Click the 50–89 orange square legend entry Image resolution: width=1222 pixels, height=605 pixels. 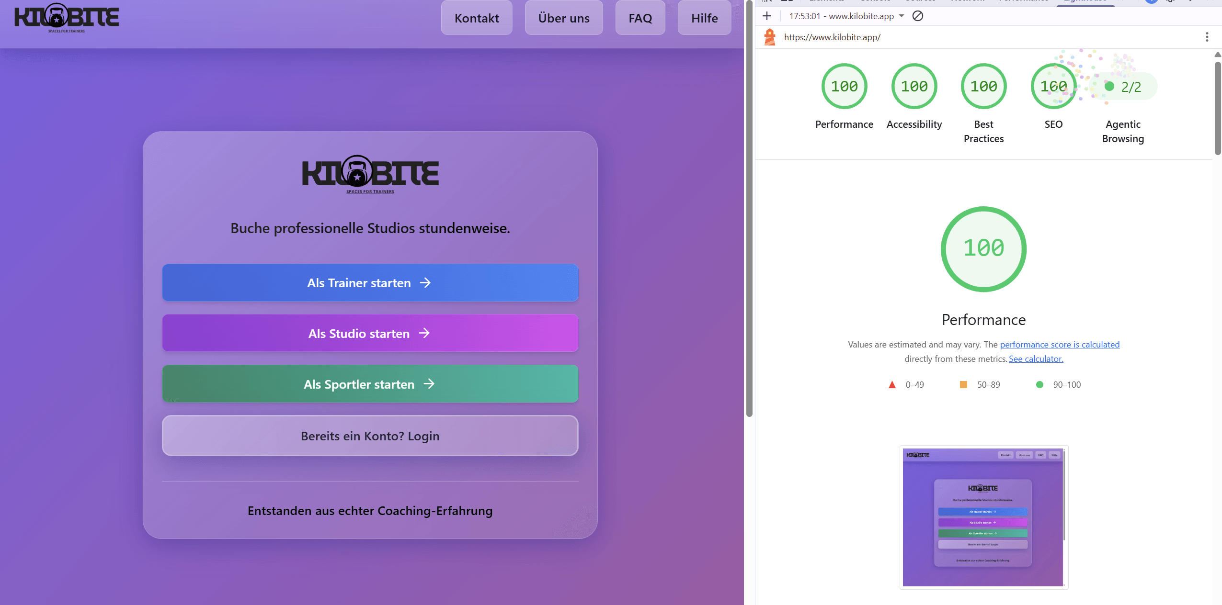click(980, 385)
